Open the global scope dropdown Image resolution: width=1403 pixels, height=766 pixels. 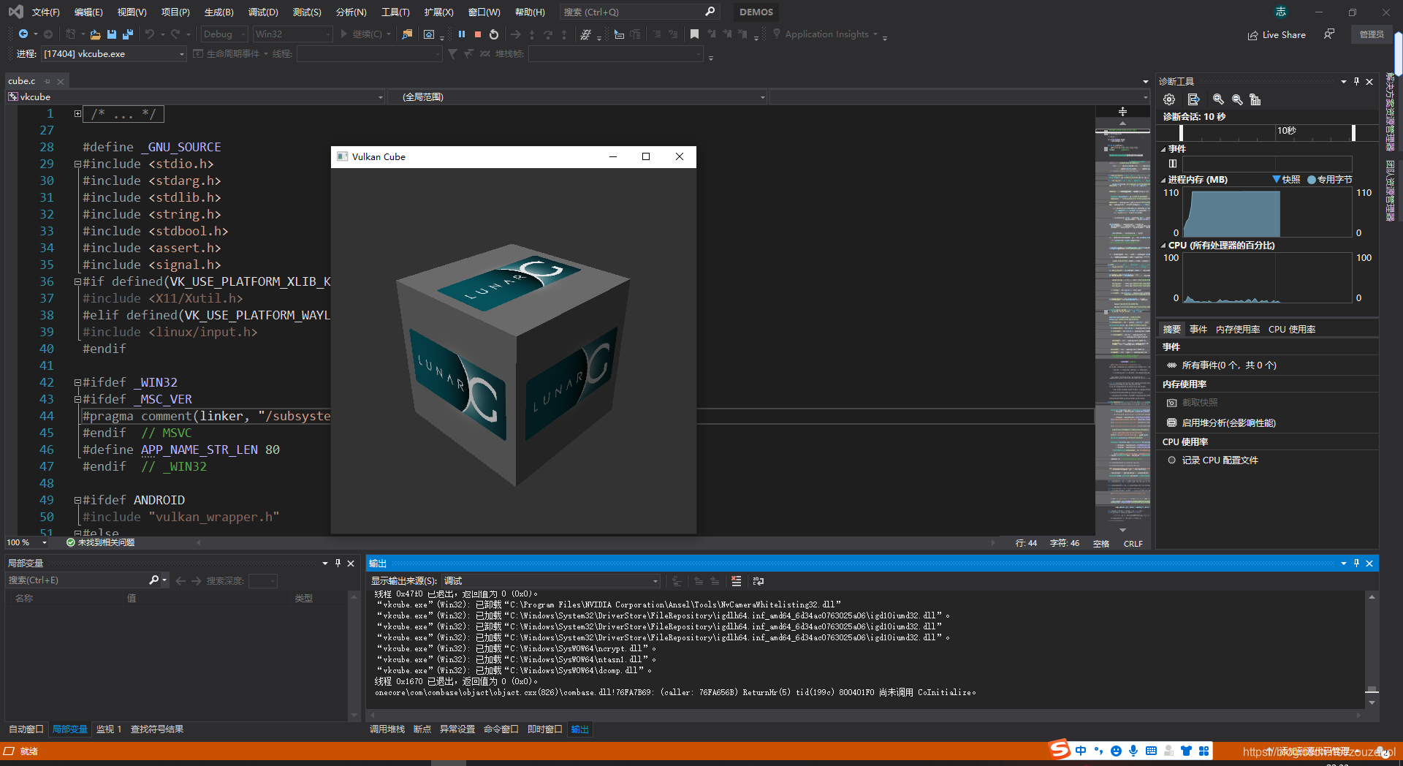[x=577, y=97]
